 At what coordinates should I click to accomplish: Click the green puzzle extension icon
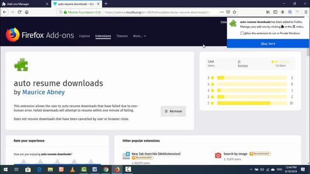pyautogui.click(x=21, y=64)
